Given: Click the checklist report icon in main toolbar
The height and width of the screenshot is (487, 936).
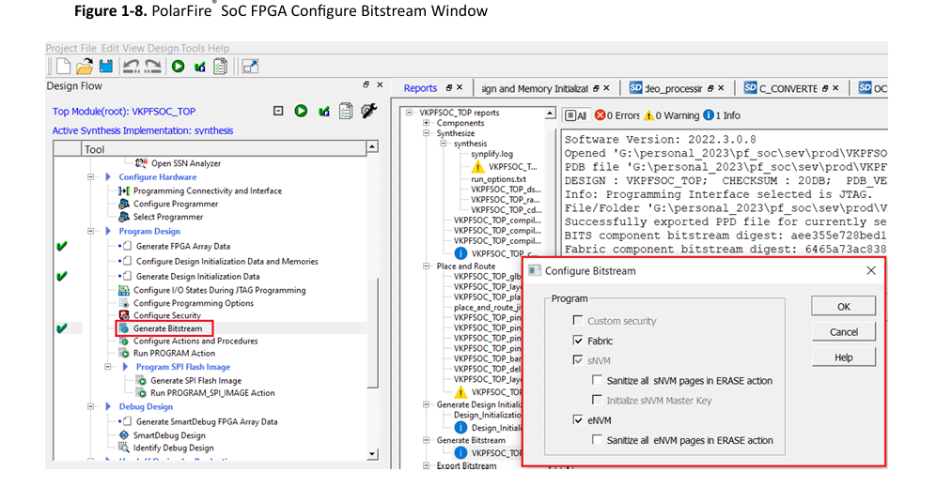Looking at the screenshot, I should coord(220,67).
